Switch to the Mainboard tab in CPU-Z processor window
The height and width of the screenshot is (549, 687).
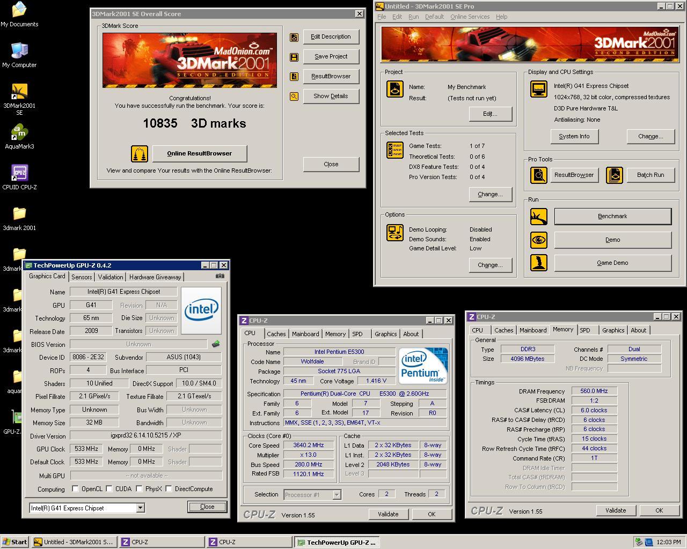click(305, 334)
